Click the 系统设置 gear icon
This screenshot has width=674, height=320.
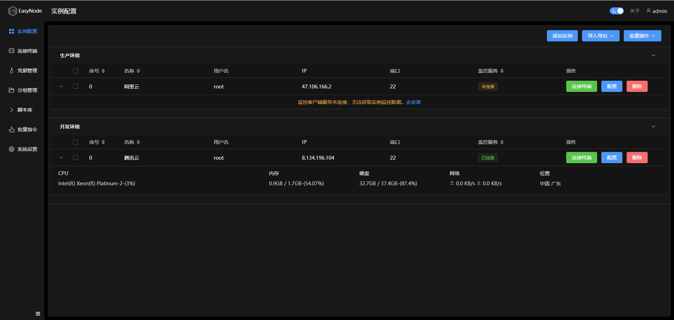(12, 149)
